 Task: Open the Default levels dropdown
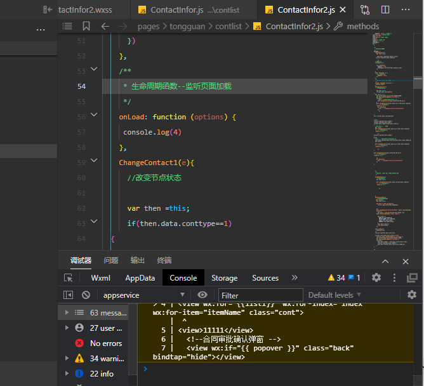point(335,295)
